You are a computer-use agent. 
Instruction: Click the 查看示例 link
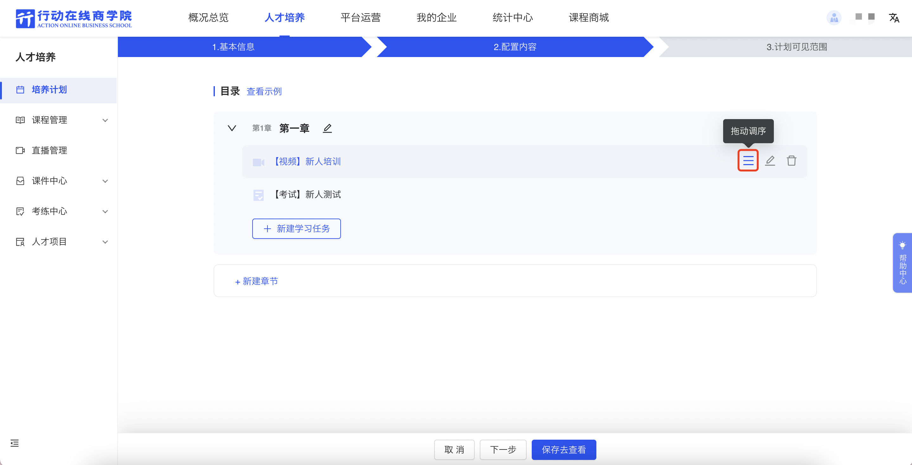[x=264, y=91]
